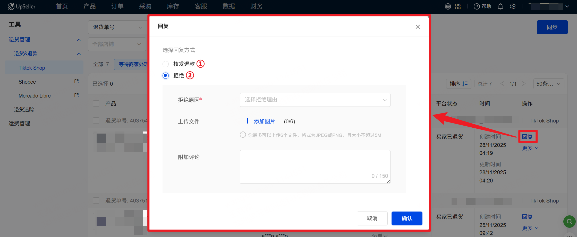Click the notification bell icon
Image resolution: width=577 pixels, height=237 pixels.
coord(500,6)
